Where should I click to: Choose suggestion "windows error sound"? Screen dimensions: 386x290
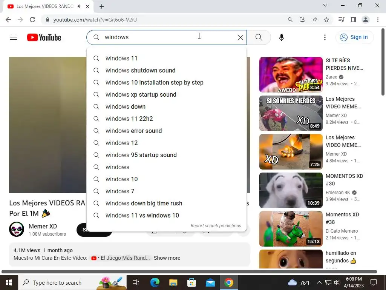pyautogui.click(x=166, y=131)
